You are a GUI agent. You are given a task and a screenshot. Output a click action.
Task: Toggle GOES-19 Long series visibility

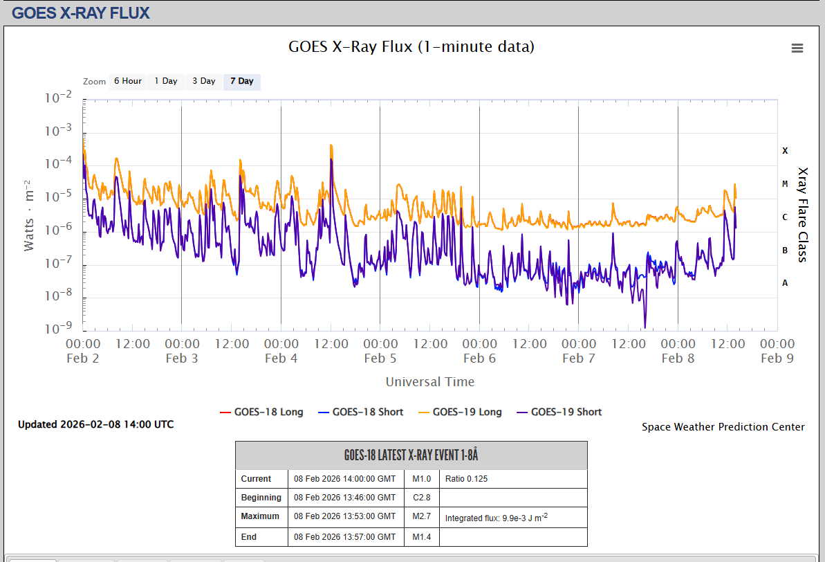(459, 412)
